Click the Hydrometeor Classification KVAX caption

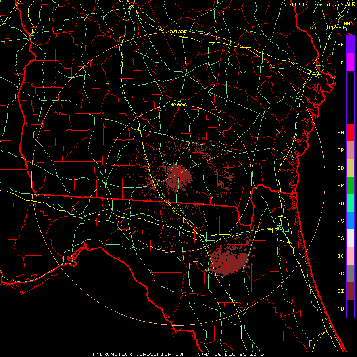(180, 354)
